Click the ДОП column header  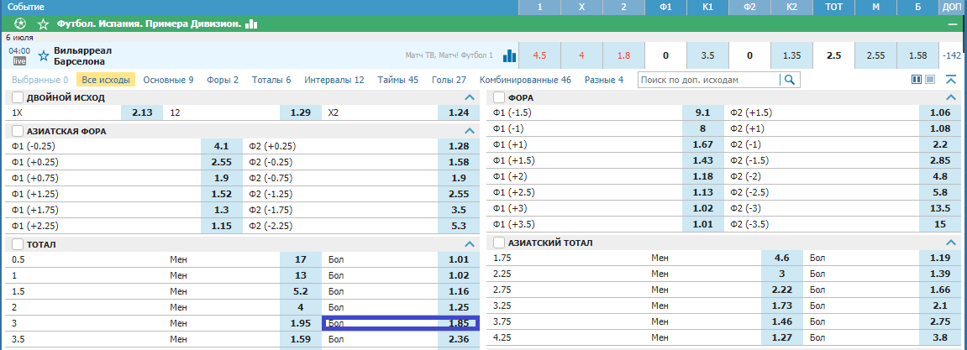[x=952, y=7]
